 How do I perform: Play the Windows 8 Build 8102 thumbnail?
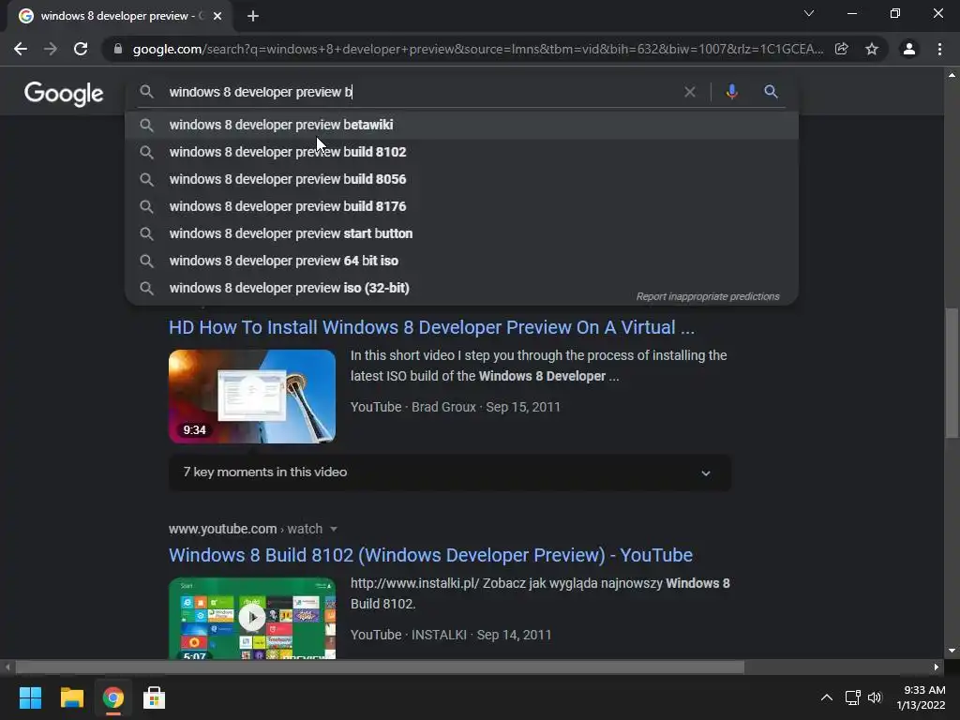(252, 618)
